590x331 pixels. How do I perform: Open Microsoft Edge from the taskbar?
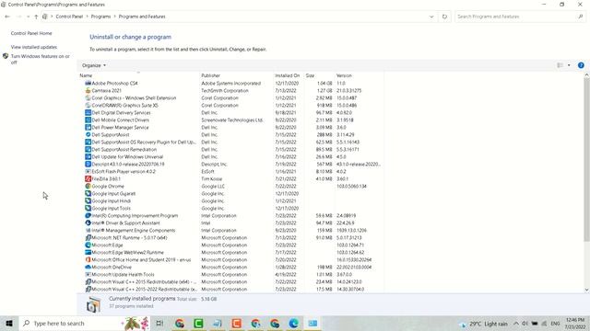[293, 323]
